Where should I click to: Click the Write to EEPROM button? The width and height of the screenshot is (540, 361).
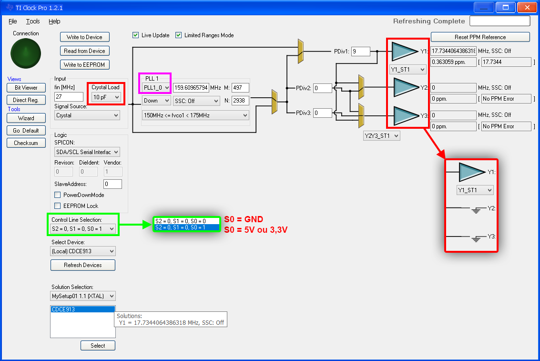(85, 65)
